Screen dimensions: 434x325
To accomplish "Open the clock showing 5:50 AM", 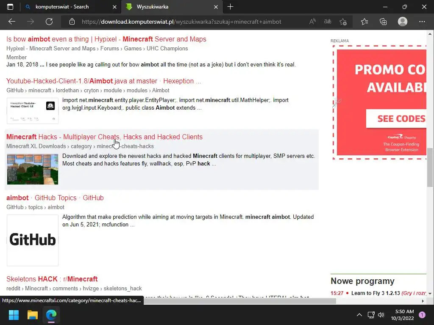I will tap(402, 315).
